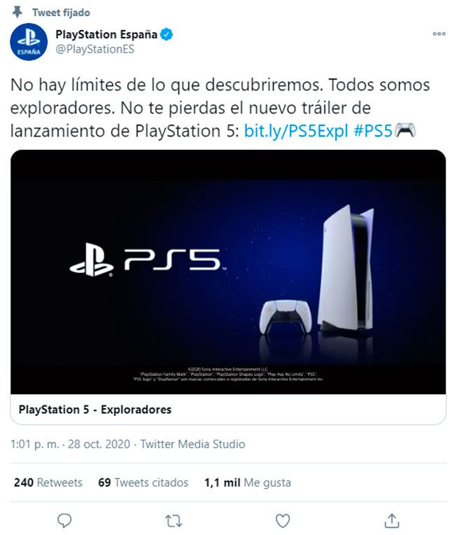Open the PlayStation 5 - Exploradores card title
Screen dimensions: 455x535
[95, 410]
